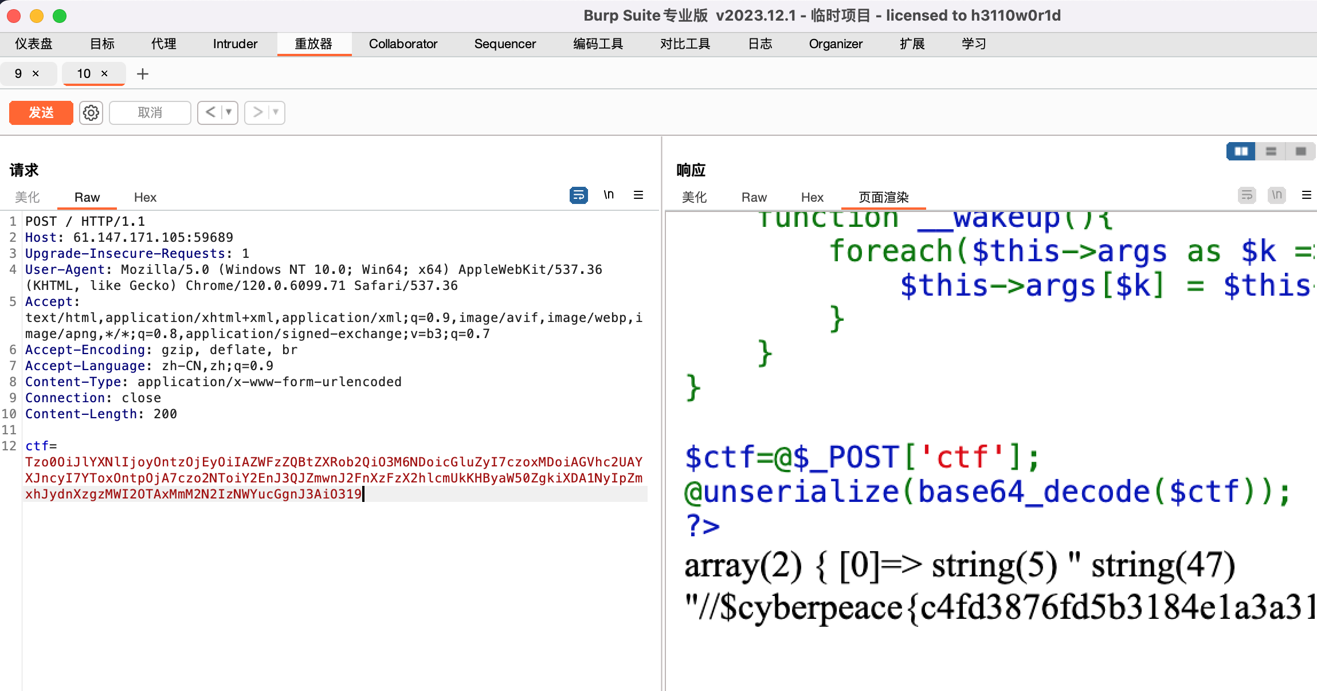The height and width of the screenshot is (691, 1317).
Task: Open the request editor hamburger menu
Action: tap(639, 195)
